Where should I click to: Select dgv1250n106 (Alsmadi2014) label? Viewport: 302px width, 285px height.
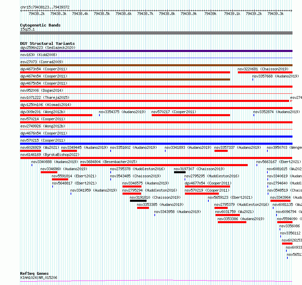[x=46, y=105]
